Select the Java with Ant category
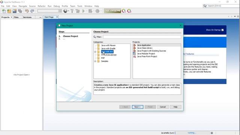This screenshot has height=135, width=240. pyautogui.click(x=107, y=52)
